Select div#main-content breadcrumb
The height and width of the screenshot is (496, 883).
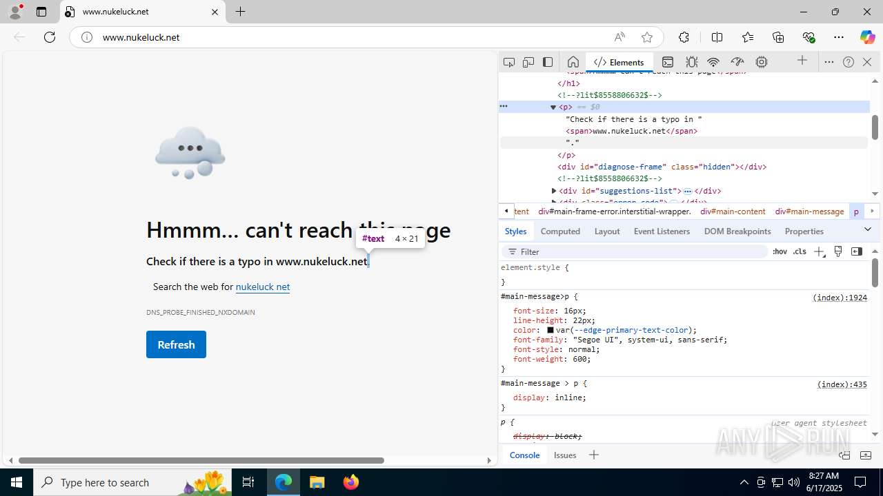[733, 211]
